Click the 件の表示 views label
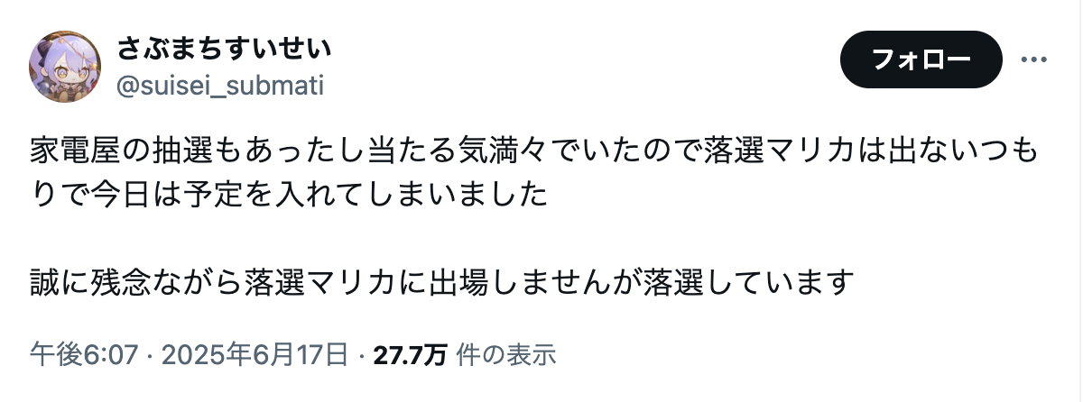 point(506,355)
